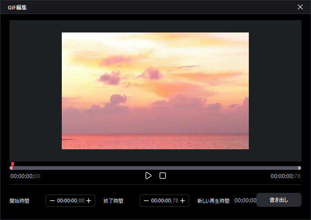The image size is (311, 220).
Task: Increase the end time with the plus icon
Action: click(182, 201)
